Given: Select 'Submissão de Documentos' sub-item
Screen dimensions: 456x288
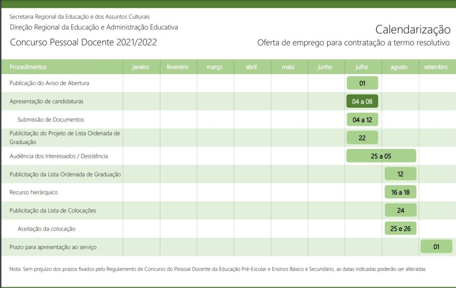Looking at the screenshot, I should (x=51, y=119).
